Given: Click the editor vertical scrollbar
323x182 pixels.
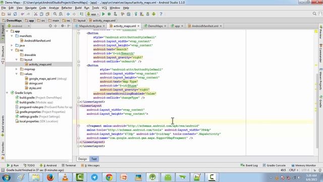Looking at the screenshot, I should 317,111.
